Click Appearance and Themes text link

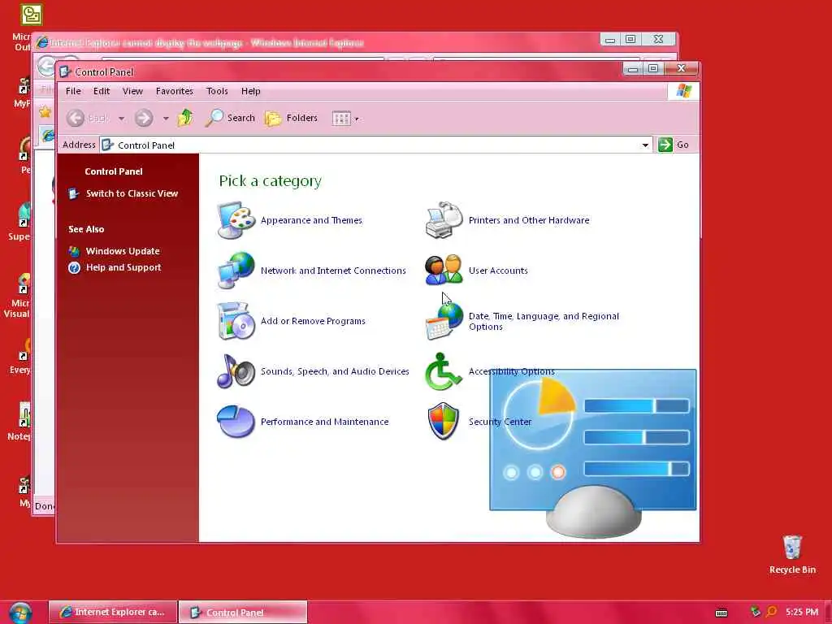coord(311,220)
